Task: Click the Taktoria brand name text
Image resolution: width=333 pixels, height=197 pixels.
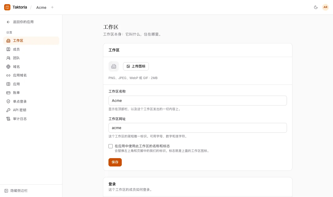Action: point(20,7)
